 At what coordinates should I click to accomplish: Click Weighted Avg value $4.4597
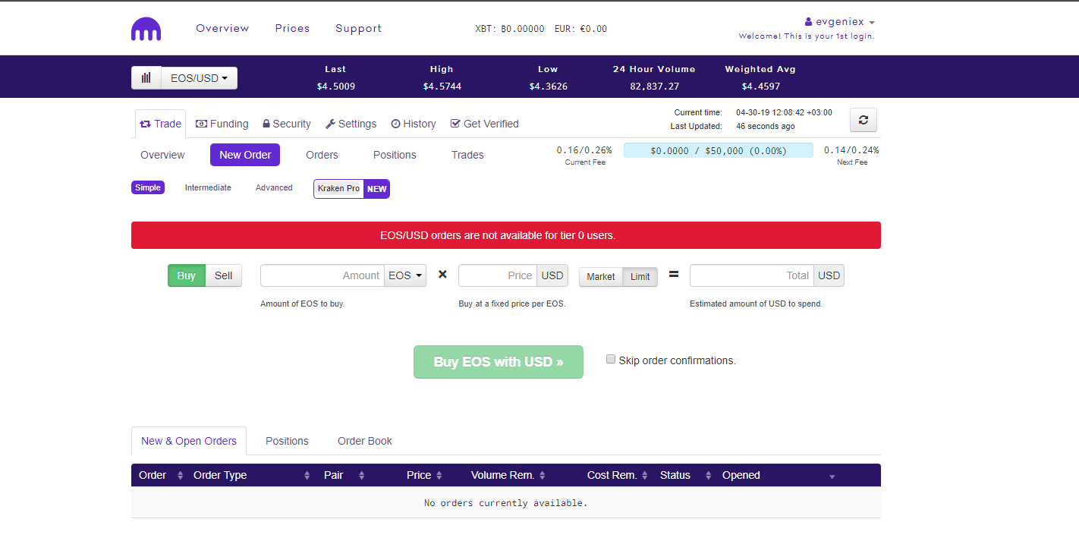(760, 87)
